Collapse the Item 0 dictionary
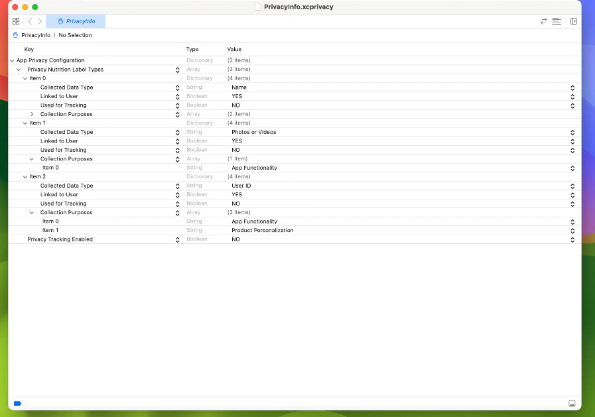595x417 pixels. pyautogui.click(x=25, y=78)
